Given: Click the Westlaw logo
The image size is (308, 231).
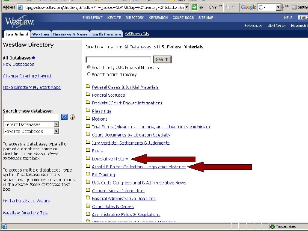Looking at the screenshot, I should click(x=19, y=22).
